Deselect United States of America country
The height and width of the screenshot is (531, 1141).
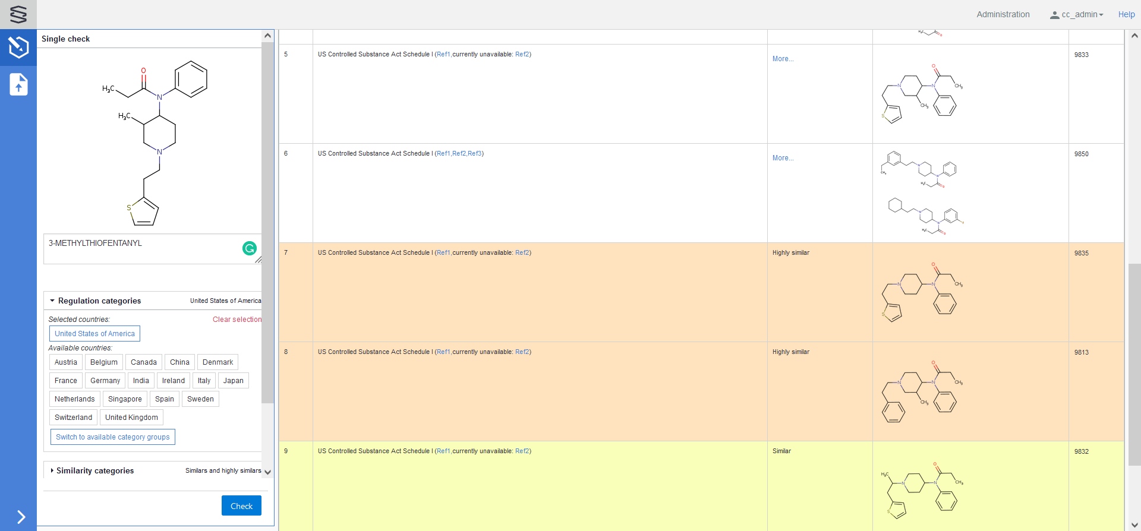(x=94, y=334)
